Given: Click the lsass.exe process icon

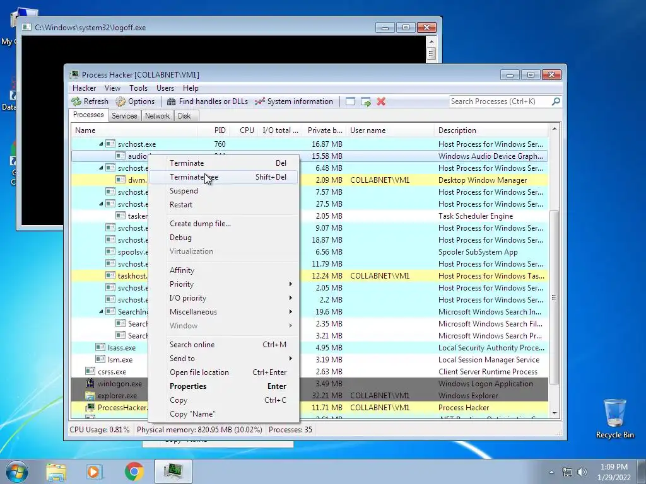Looking at the screenshot, I should [100, 347].
